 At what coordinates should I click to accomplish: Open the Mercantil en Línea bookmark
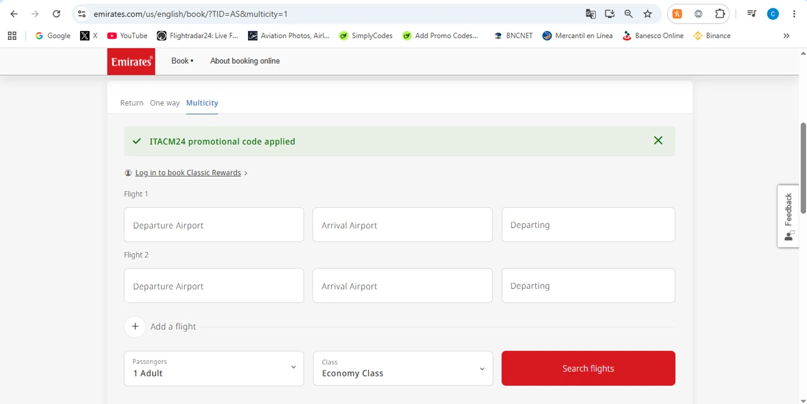pos(577,36)
